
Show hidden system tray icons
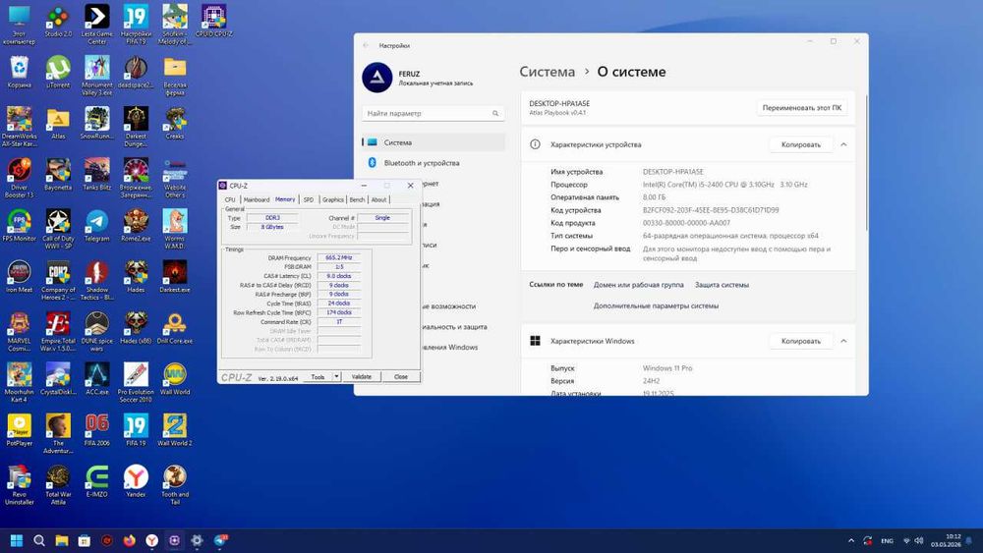tap(850, 541)
